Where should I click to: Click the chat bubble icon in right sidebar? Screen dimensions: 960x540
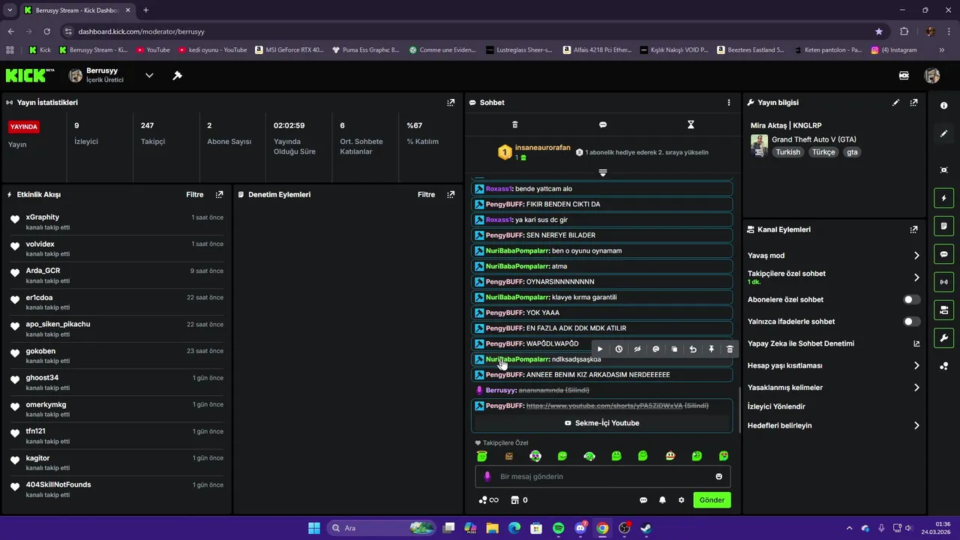943,254
